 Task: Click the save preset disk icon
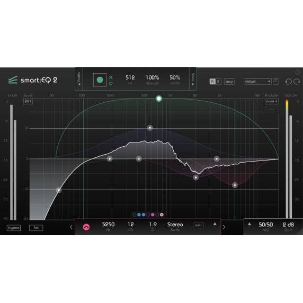pyautogui.click(x=276, y=82)
